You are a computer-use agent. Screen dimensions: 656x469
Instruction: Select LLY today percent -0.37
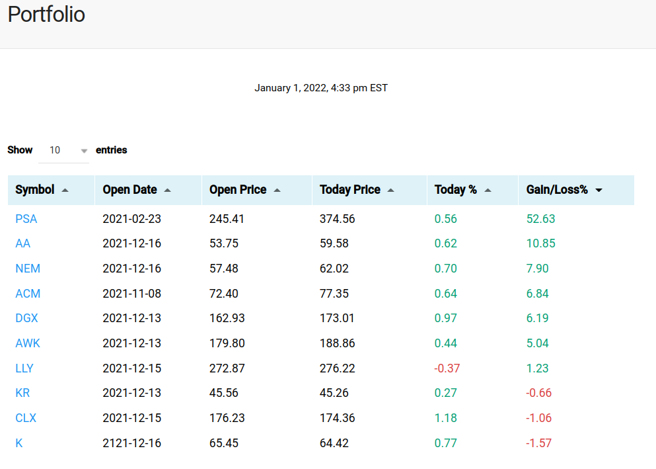coord(447,368)
